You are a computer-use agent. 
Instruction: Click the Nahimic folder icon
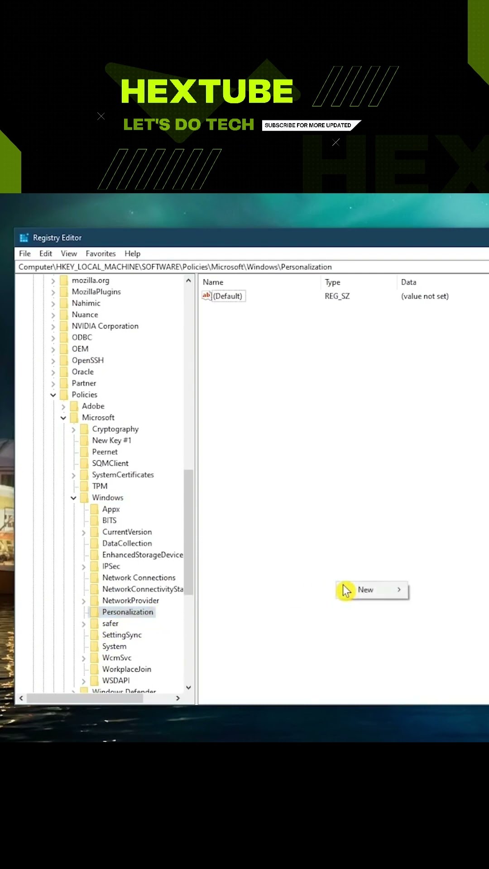pyautogui.click(x=64, y=303)
